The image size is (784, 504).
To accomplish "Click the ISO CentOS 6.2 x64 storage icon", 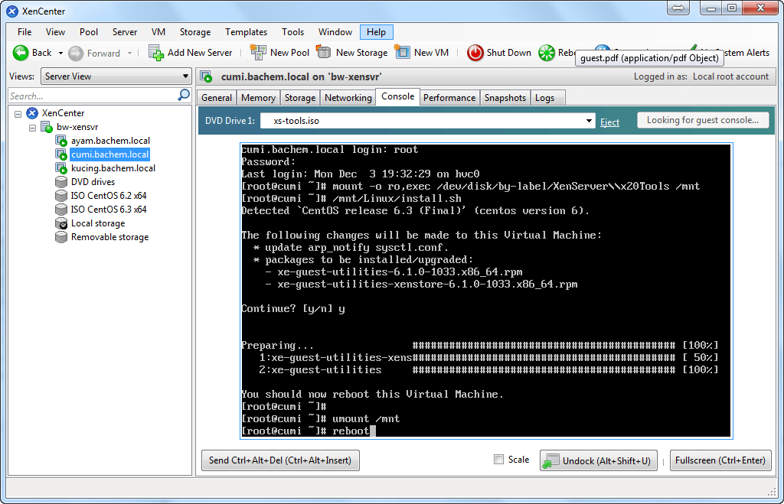I will (x=61, y=196).
